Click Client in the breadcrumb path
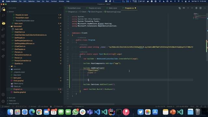The height and width of the screenshot is (117, 208). click(84, 12)
